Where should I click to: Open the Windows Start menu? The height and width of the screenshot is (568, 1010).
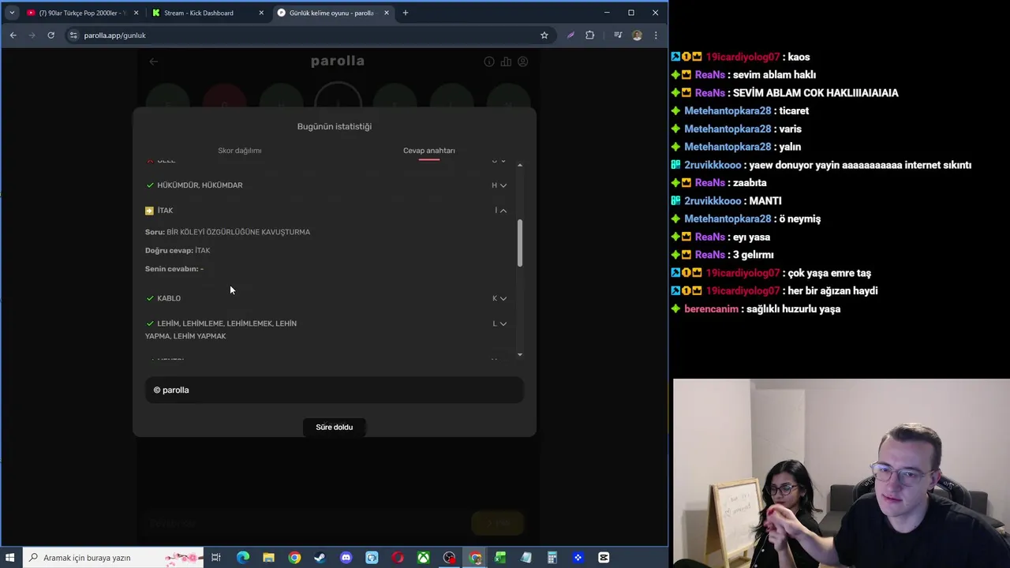pos(10,558)
